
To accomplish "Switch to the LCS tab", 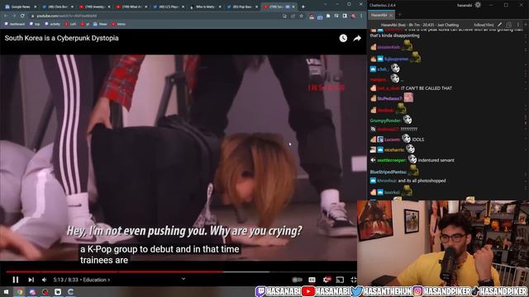I will tap(169, 7).
